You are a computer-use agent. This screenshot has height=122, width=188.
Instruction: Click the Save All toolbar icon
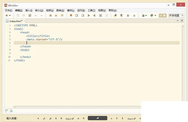click(x=30, y=15)
